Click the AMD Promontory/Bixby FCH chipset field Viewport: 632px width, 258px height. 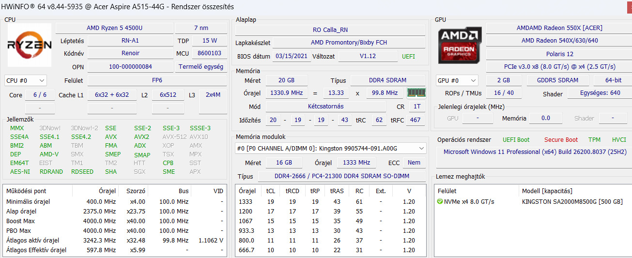tap(349, 43)
